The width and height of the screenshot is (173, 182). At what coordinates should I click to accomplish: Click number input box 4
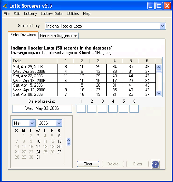(x=113, y=109)
